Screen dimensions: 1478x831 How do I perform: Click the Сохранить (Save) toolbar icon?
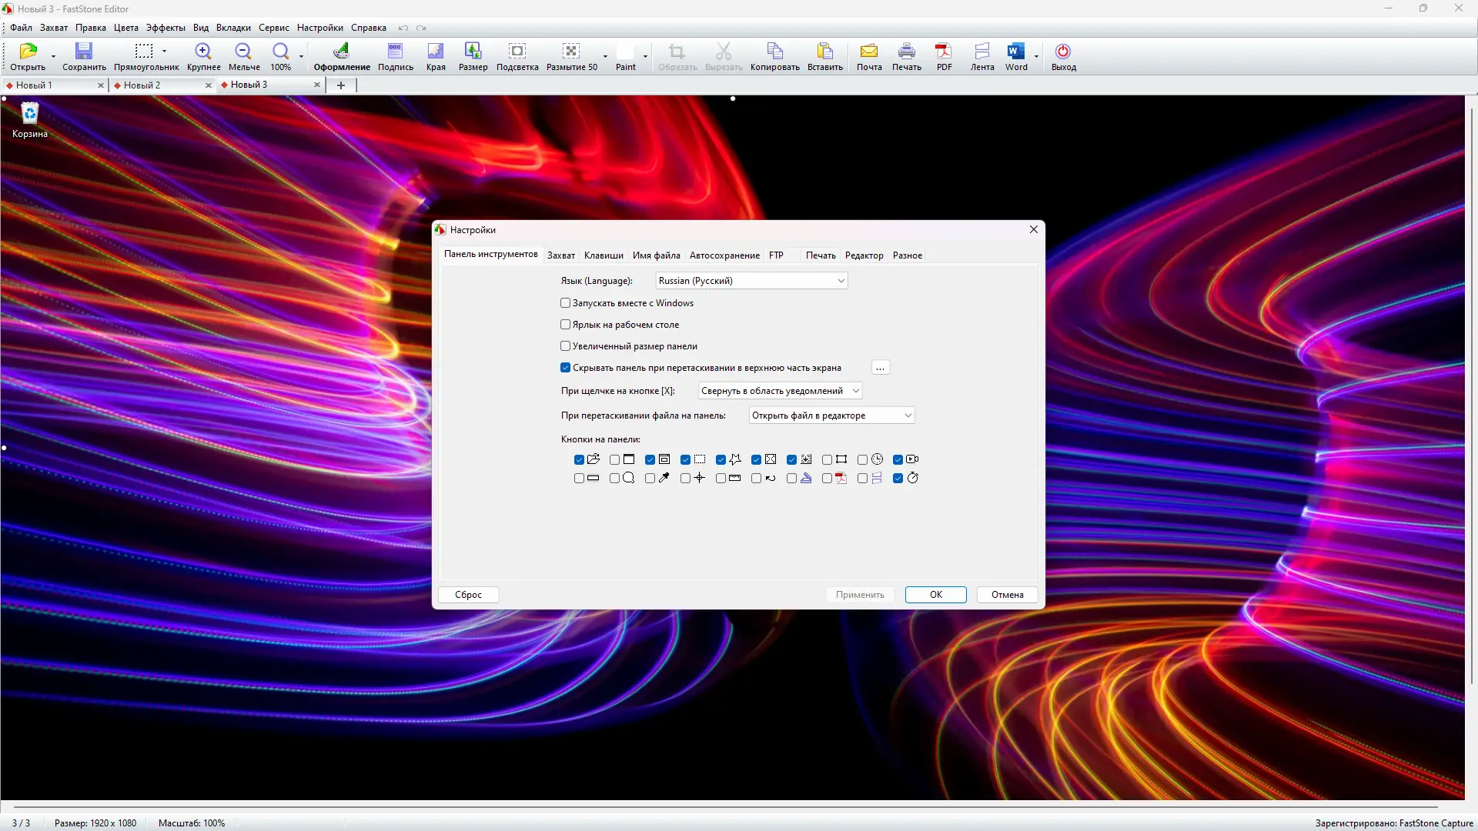click(x=84, y=56)
